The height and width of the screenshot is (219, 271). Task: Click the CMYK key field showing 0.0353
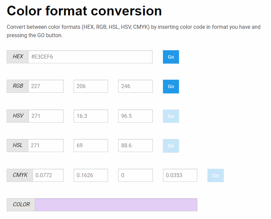point(180,175)
